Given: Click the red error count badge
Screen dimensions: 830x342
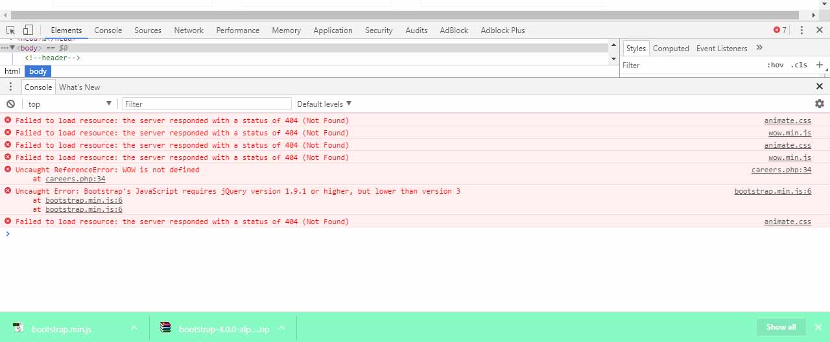Looking at the screenshot, I should pos(780,30).
